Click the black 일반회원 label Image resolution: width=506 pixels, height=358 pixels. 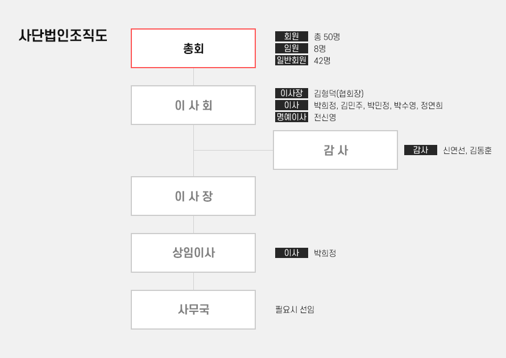pyautogui.click(x=292, y=60)
